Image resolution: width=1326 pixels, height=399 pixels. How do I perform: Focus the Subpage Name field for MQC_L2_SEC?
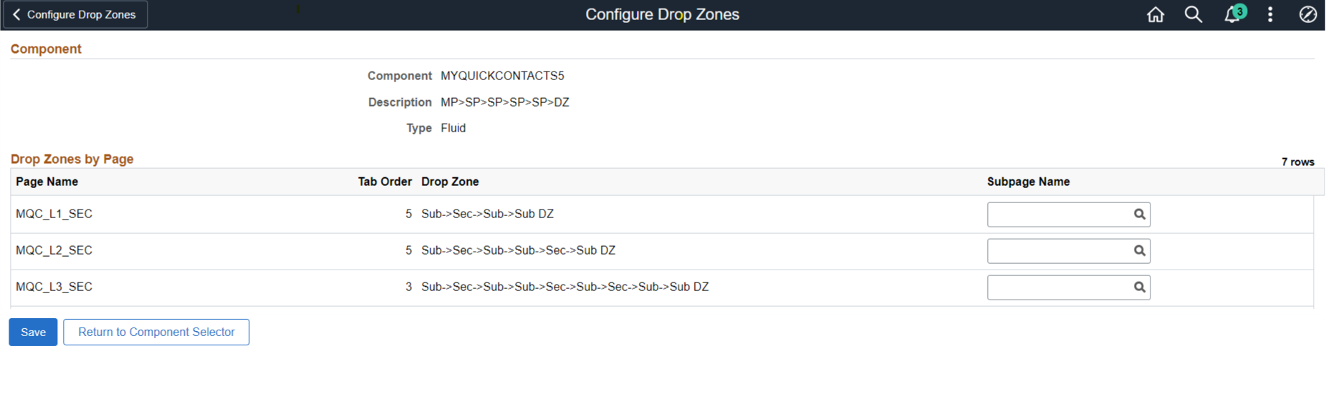1057,250
